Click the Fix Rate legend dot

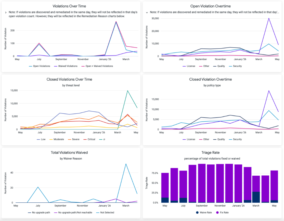point(217,213)
